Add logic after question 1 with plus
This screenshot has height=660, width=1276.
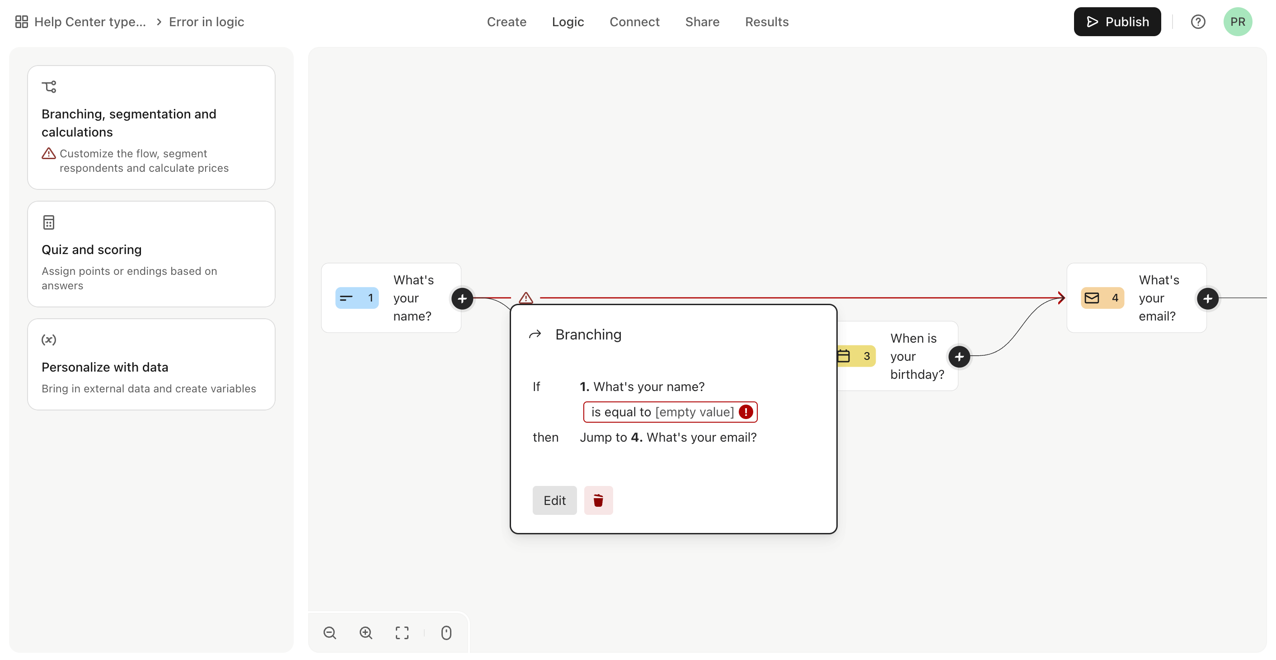462,298
